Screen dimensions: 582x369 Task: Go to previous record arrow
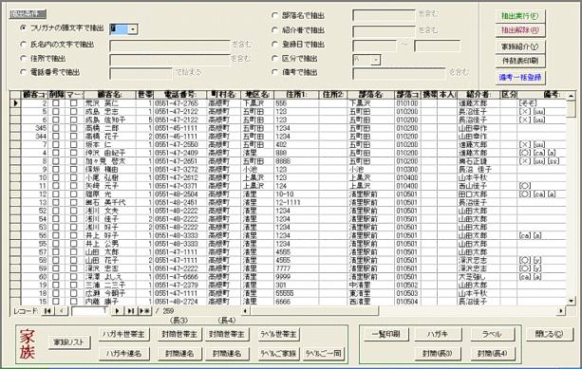[62, 311]
